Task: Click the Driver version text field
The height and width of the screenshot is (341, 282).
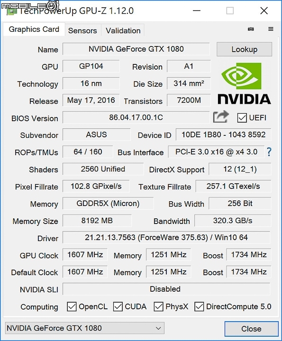Action: click(166, 237)
